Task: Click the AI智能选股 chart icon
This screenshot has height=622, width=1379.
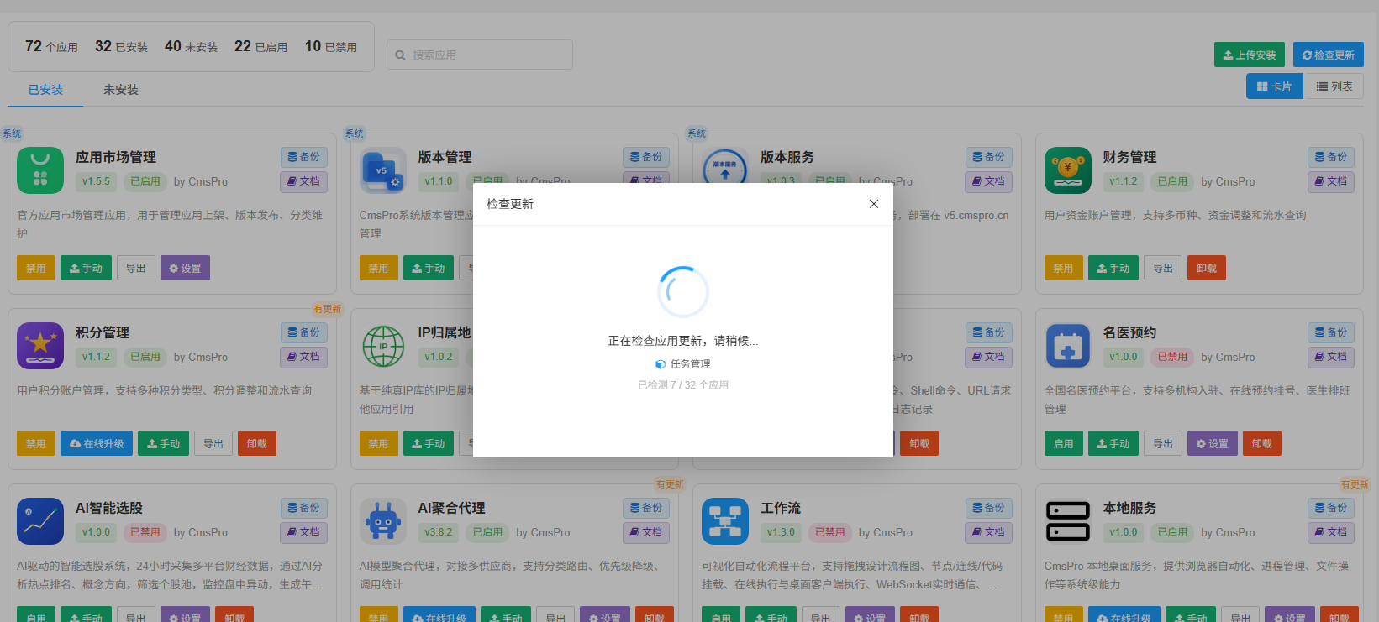Action: (40, 521)
